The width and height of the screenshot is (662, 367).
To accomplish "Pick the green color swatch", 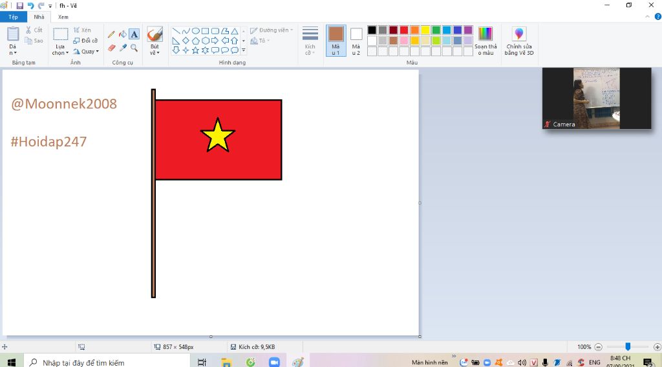I will [x=436, y=30].
